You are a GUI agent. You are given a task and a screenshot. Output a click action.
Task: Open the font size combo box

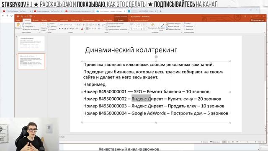(72, 25)
